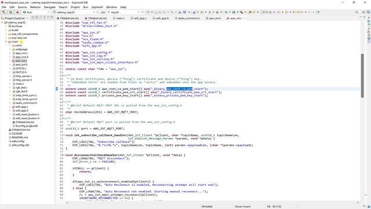Select sntp_time_sync.c in project tree
371x209 pixels.
(x=26, y=95)
